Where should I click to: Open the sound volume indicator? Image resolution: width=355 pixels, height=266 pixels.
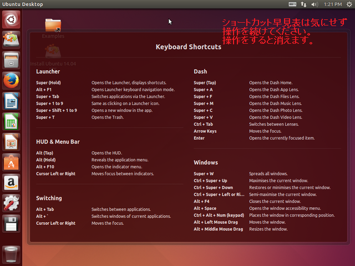coord(315,4)
